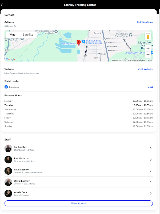Switch map to Satellite view
The image size is (160, 214).
28,35
